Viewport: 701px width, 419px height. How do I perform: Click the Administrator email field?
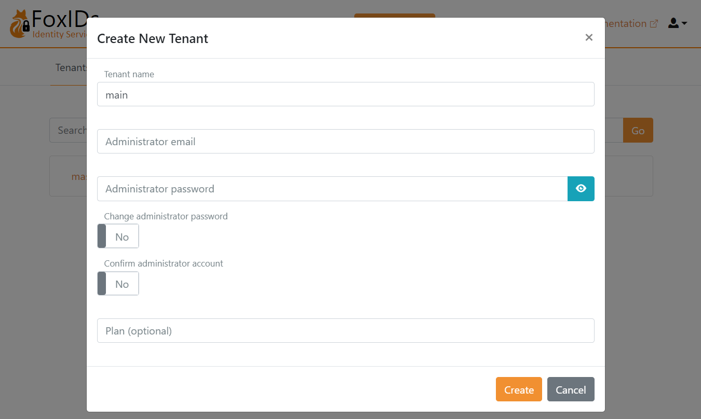click(x=346, y=141)
